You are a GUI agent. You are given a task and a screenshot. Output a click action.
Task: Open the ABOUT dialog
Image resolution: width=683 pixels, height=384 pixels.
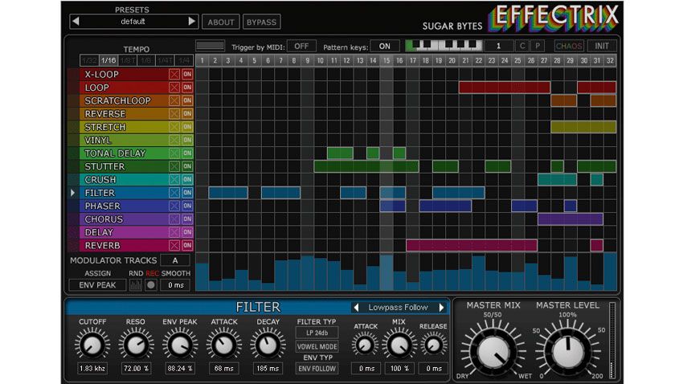[x=221, y=22]
